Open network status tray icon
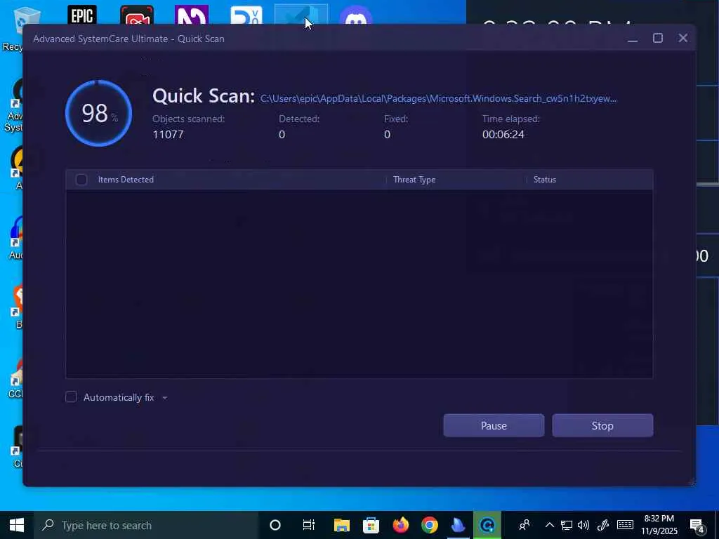 (x=567, y=525)
